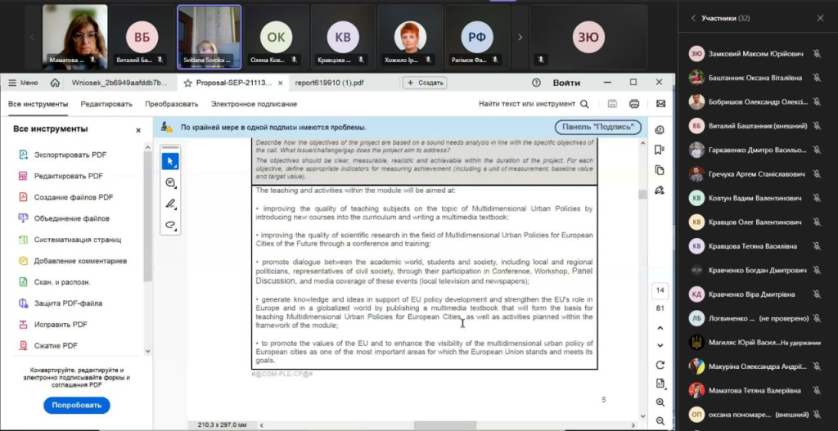Open Сжатие PDF tool

56,346
